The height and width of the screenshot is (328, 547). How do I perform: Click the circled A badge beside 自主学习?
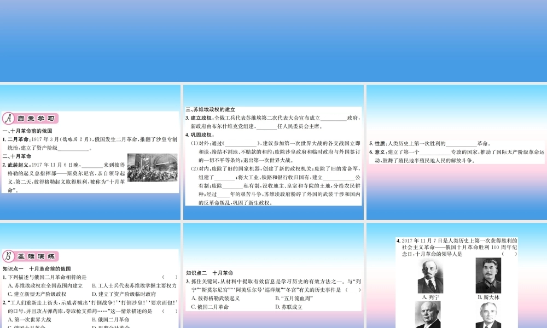(x=8, y=119)
